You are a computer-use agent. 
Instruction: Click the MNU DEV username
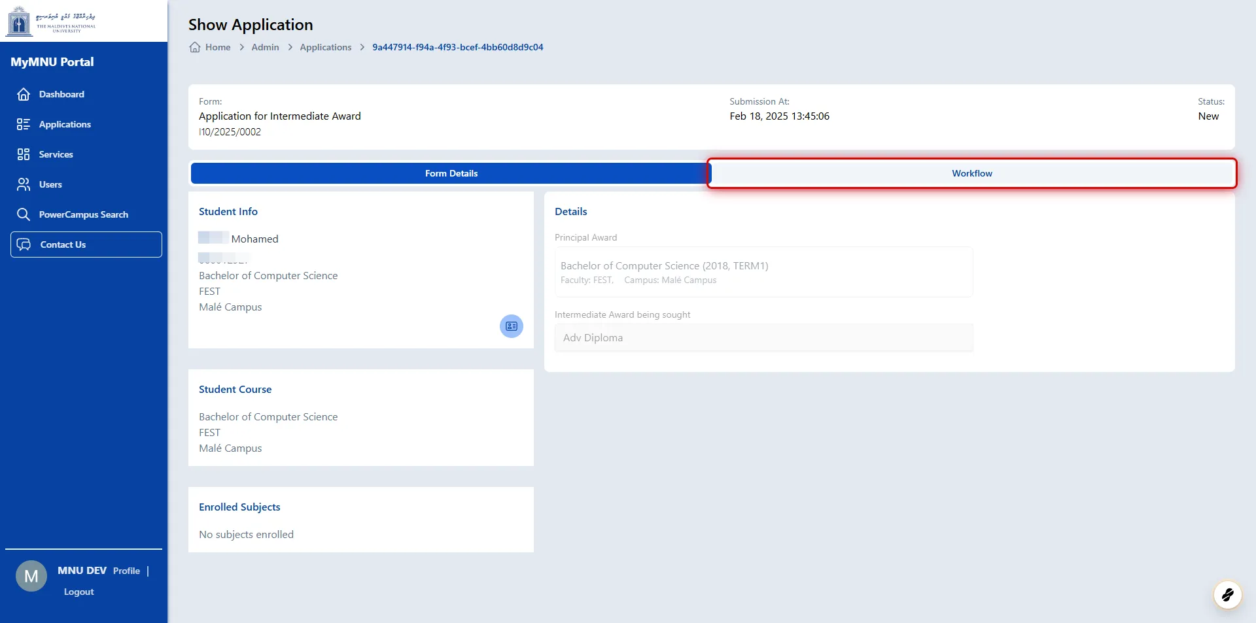coord(82,571)
